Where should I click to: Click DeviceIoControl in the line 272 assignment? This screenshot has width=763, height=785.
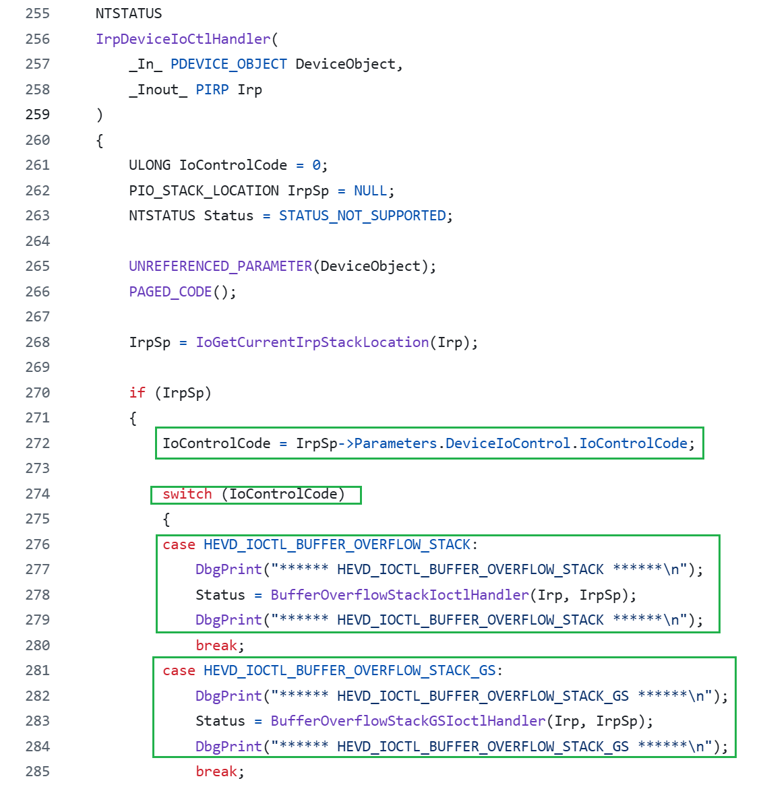[x=508, y=443]
